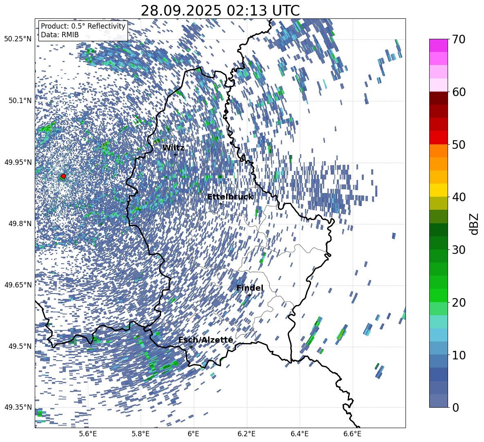The image size is (484, 442).
Task: Click the 'Product: 0.5° Reflectivity' legend text
Action: pyautogui.click(x=83, y=26)
